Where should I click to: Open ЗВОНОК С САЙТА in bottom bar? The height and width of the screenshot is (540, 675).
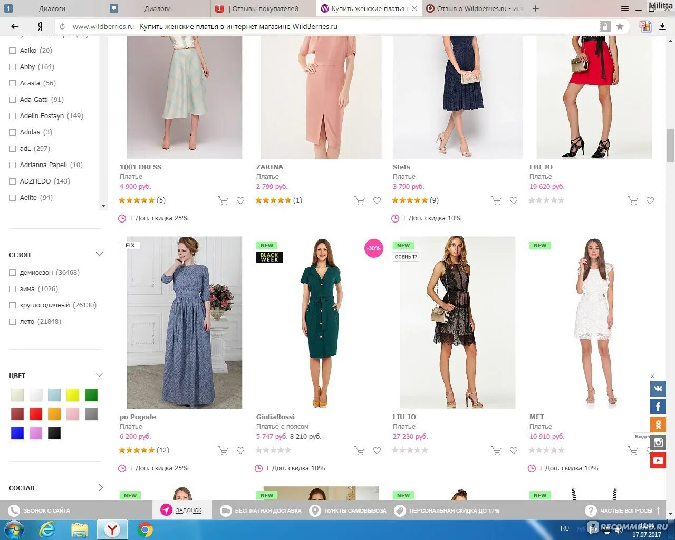(40, 510)
